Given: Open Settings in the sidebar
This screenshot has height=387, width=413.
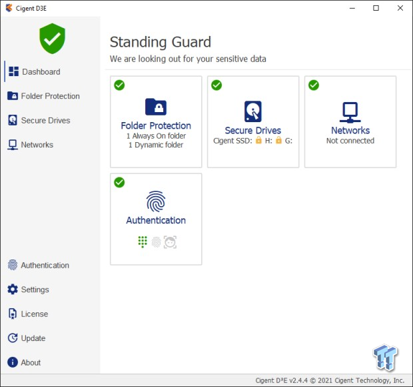Looking at the screenshot, I should pos(35,290).
